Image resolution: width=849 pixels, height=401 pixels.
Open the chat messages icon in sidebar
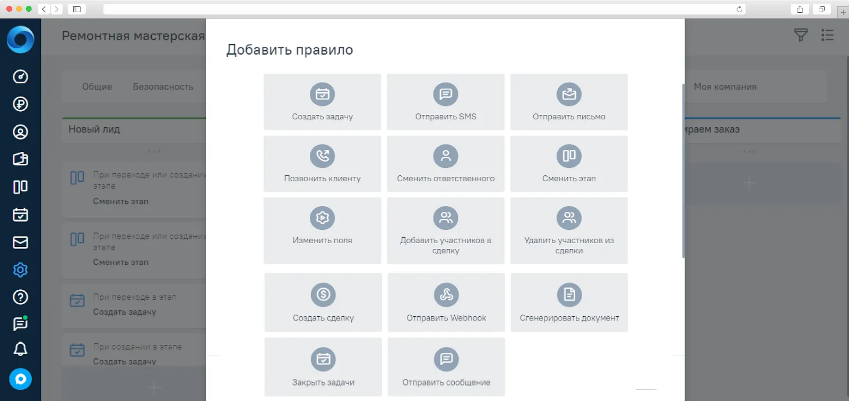[20, 324]
